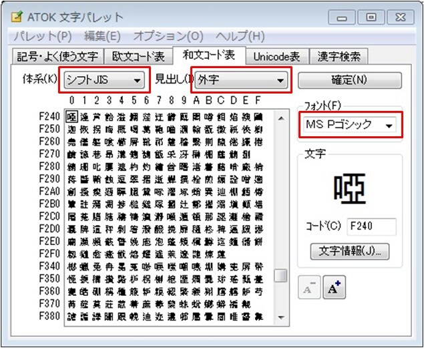424x348 pixels.
Task: Select the first character in row F260
Action: (x=72, y=142)
